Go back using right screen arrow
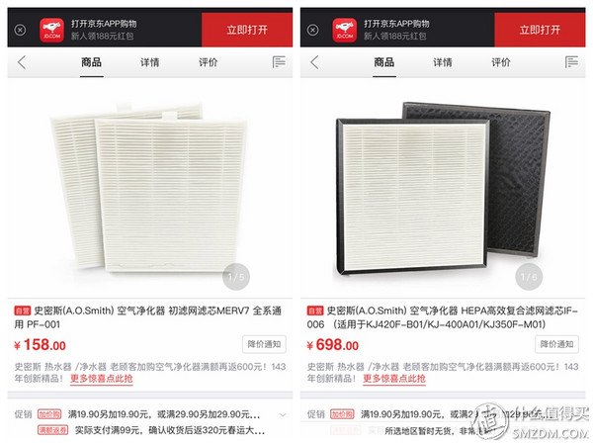The image size is (593, 445). [314, 62]
